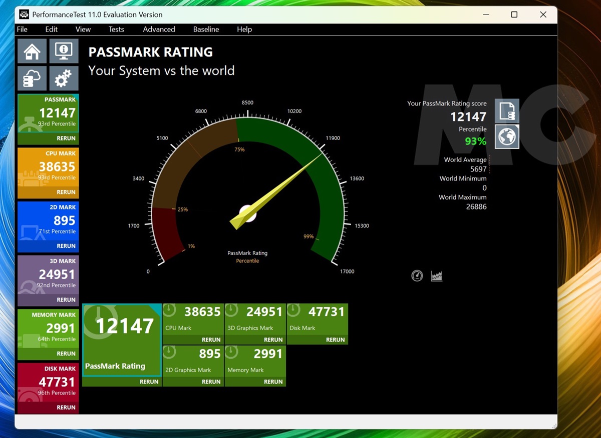Click the Home icon in the sidebar

[x=32, y=51]
